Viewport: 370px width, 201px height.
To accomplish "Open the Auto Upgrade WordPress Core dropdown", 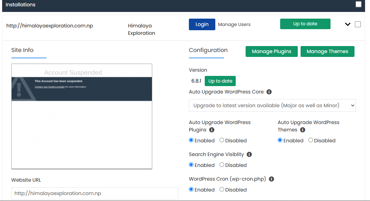I will pos(272,105).
